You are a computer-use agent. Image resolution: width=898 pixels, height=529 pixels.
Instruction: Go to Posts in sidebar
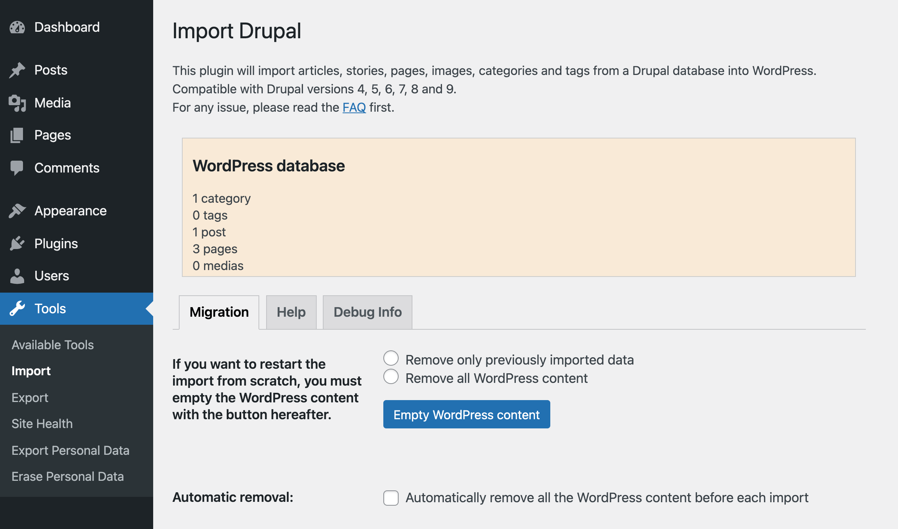(51, 70)
